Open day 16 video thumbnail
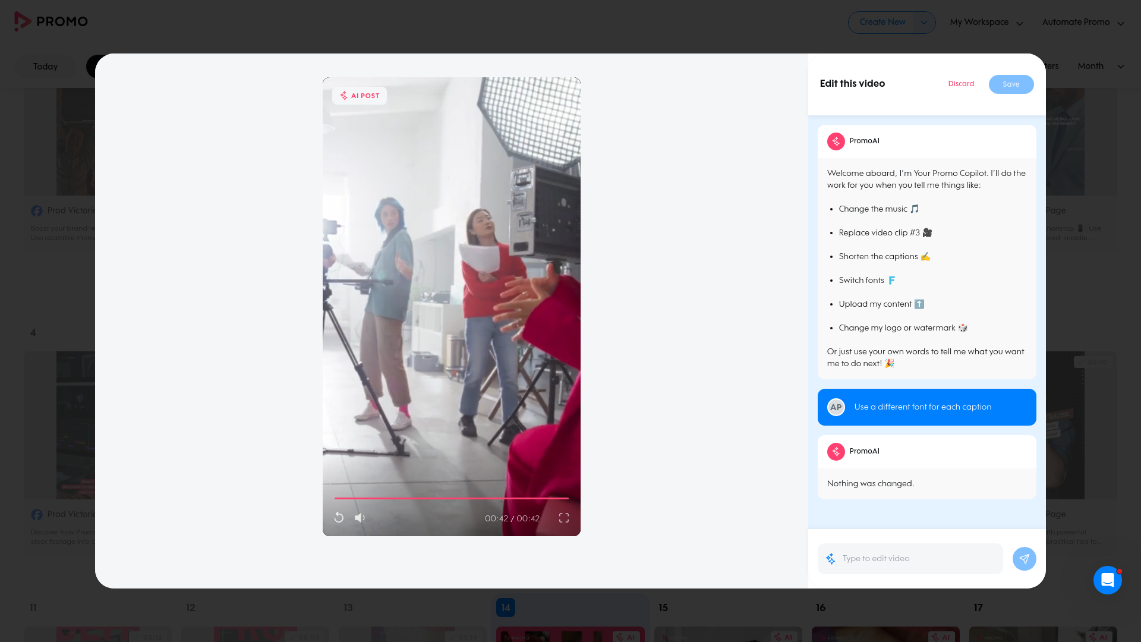Viewport: 1141px width, 642px height. pos(885,634)
